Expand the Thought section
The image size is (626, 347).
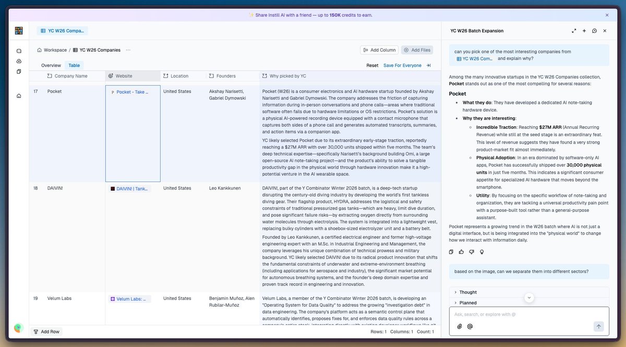[529, 292]
